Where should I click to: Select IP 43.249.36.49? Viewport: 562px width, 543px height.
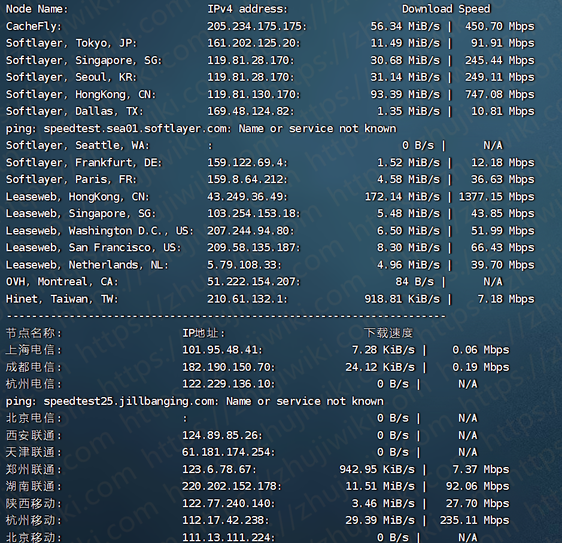pyautogui.click(x=247, y=197)
